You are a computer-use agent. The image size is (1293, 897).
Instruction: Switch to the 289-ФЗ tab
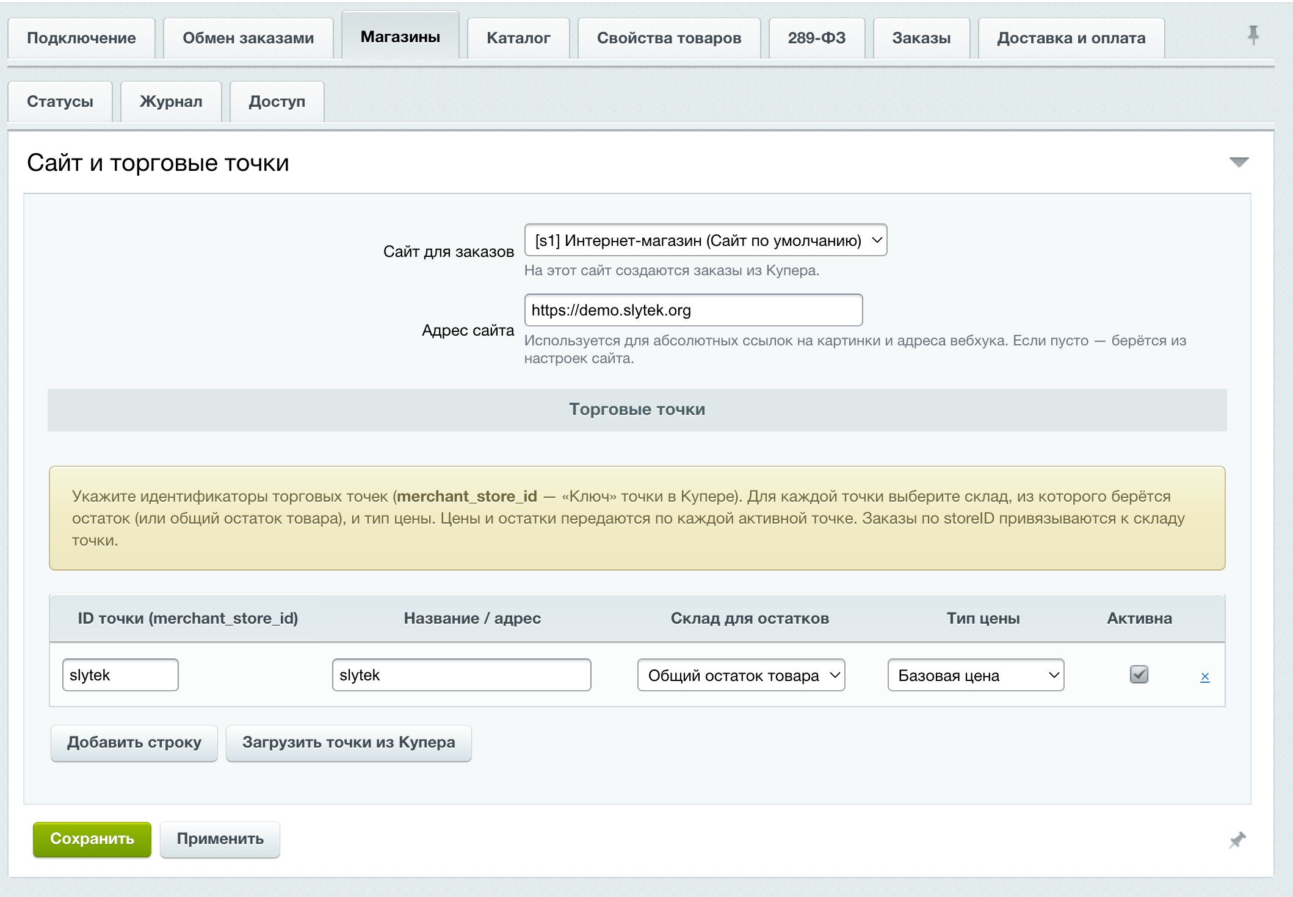coord(817,38)
